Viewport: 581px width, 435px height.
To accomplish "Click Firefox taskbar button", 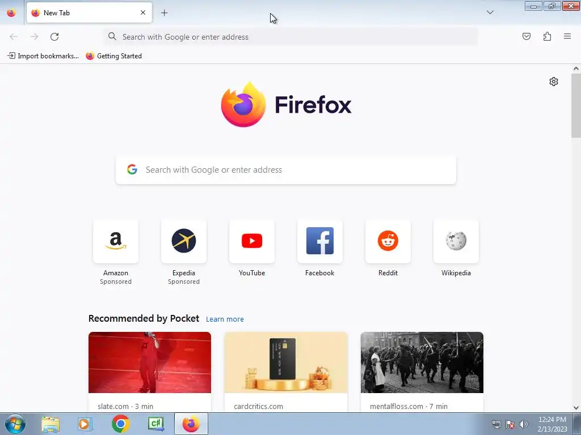I will (x=191, y=424).
